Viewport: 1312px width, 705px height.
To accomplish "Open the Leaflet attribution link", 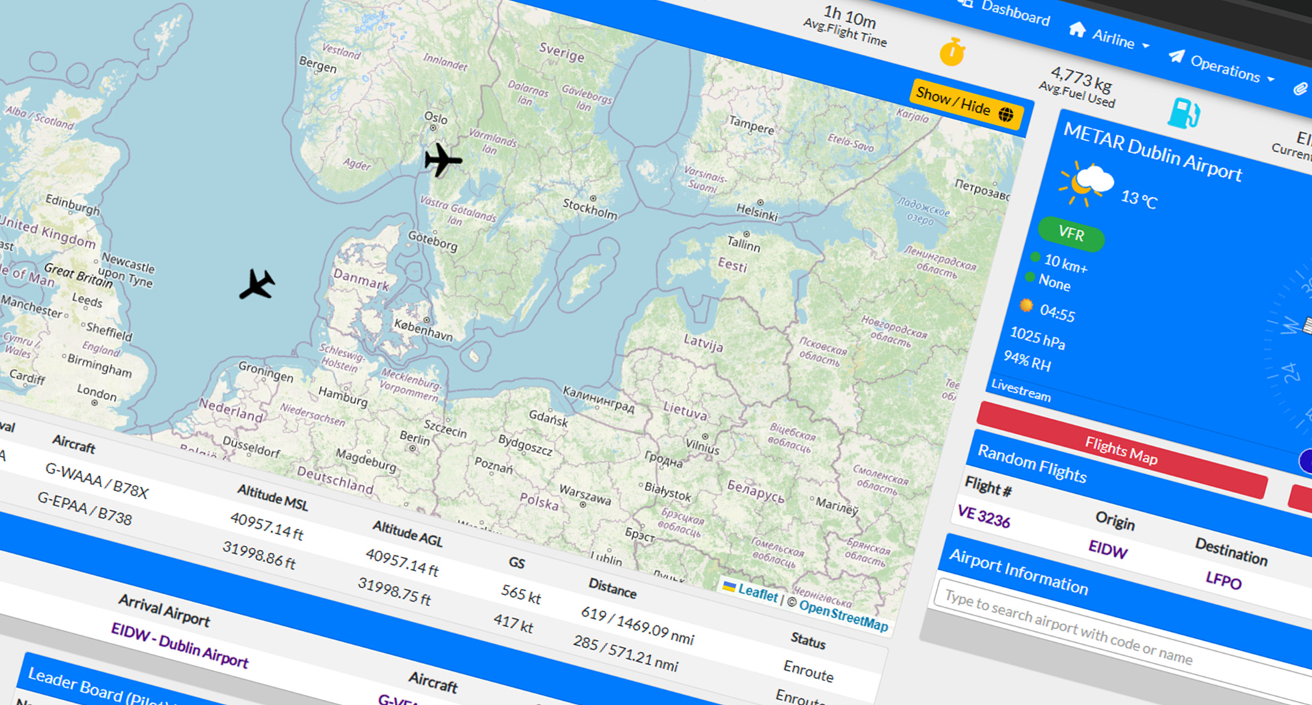I will (x=758, y=592).
